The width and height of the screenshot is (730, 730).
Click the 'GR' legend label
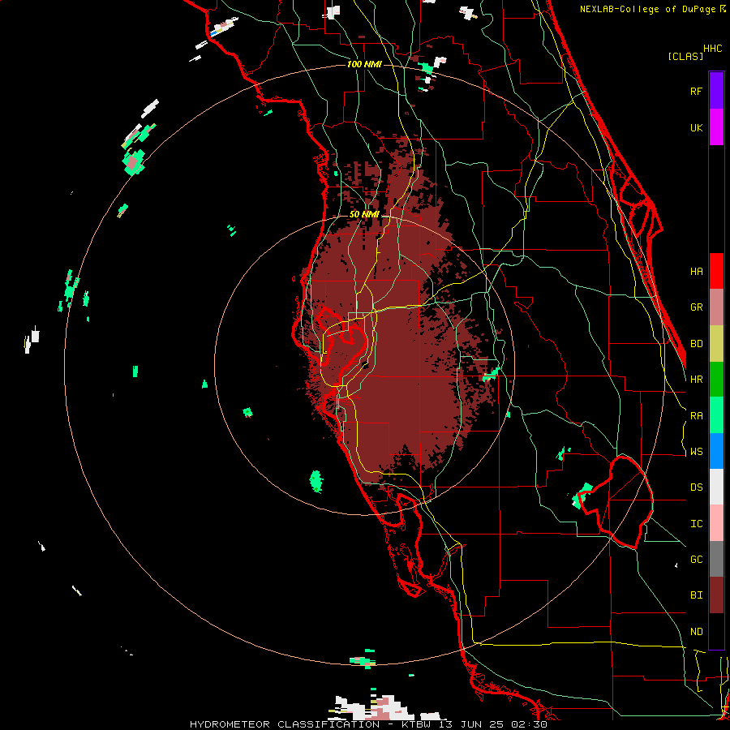coord(697,307)
